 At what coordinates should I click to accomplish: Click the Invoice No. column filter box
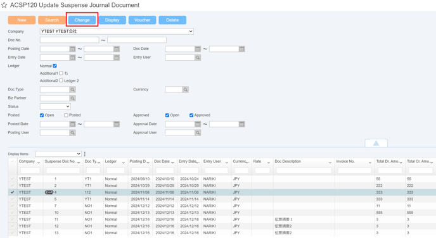(354, 170)
